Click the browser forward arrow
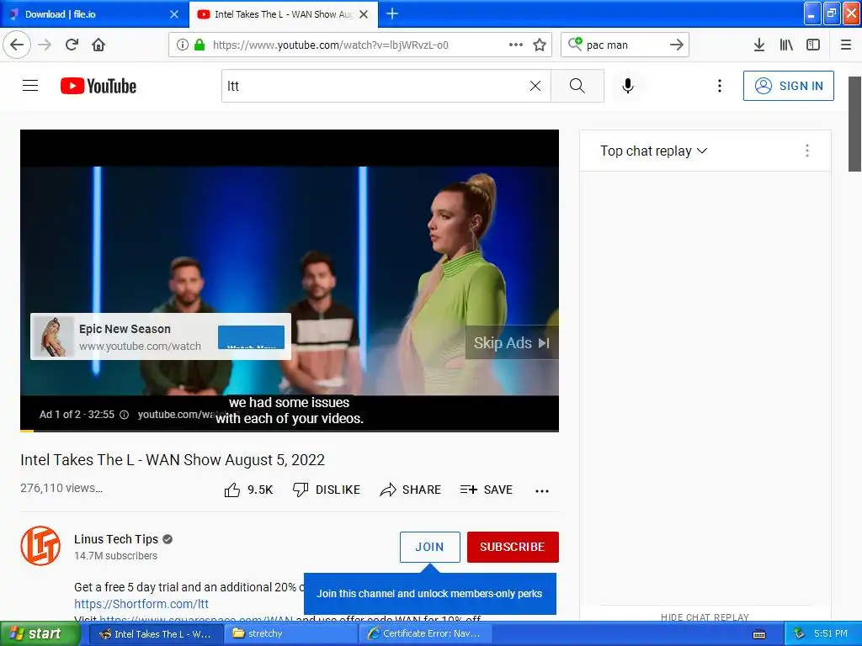862x646 pixels. pyautogui.click(x=45, y=45)
